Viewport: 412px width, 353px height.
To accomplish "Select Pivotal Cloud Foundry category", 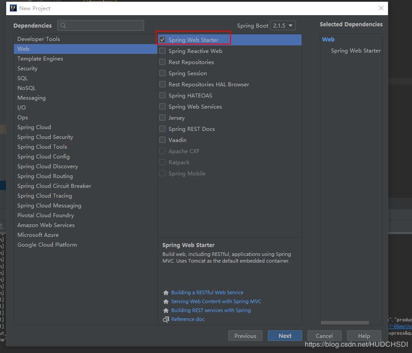I will click(85, 215).
